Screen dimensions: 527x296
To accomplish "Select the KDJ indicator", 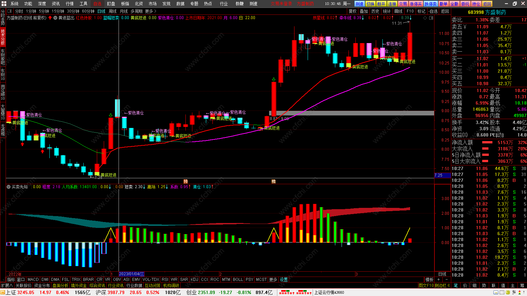I will point(195,280).
